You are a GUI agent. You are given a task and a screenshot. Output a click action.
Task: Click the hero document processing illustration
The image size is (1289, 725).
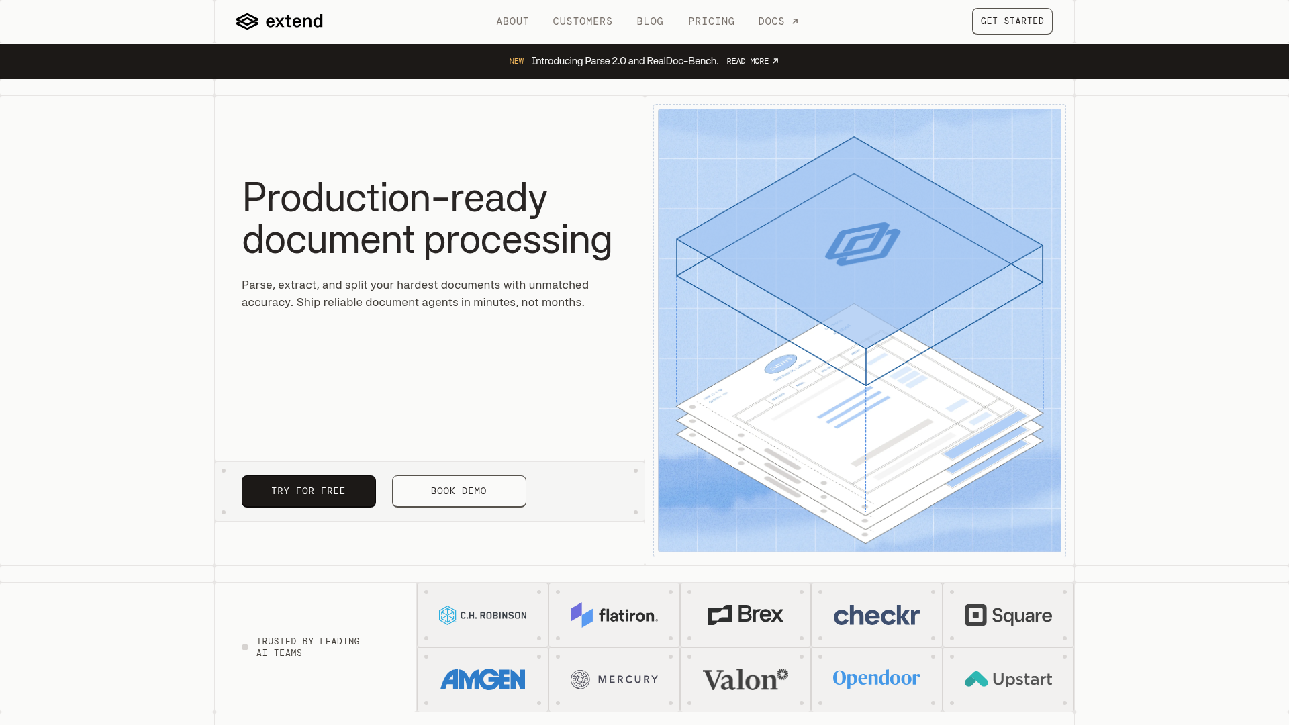(x=859, y=330)
